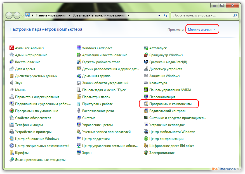Expand the address bar history dropdown arrow
245x174 pixels.
point(159,16)
